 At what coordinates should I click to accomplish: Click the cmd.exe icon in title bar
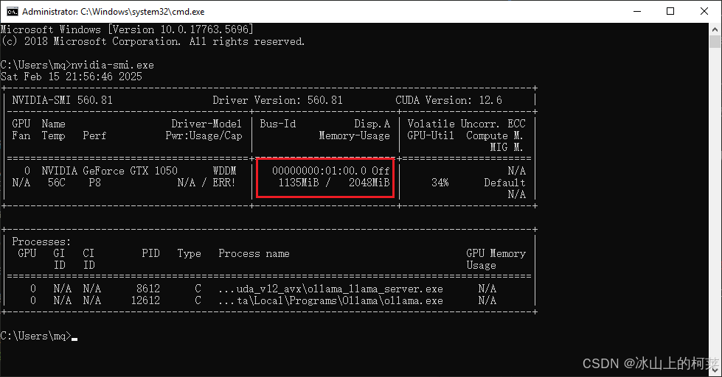(13, 12)
